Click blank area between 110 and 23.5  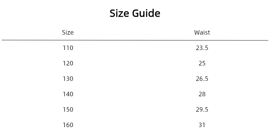coord(135,48)
